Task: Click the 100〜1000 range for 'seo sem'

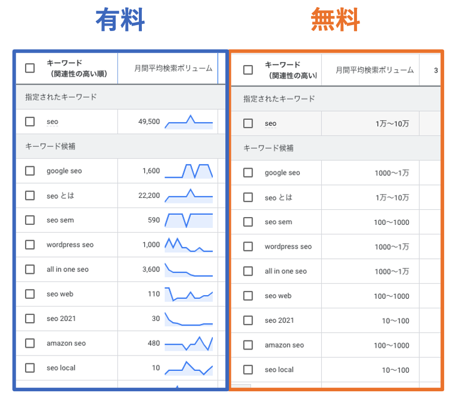Action: [x=392, y=222]
